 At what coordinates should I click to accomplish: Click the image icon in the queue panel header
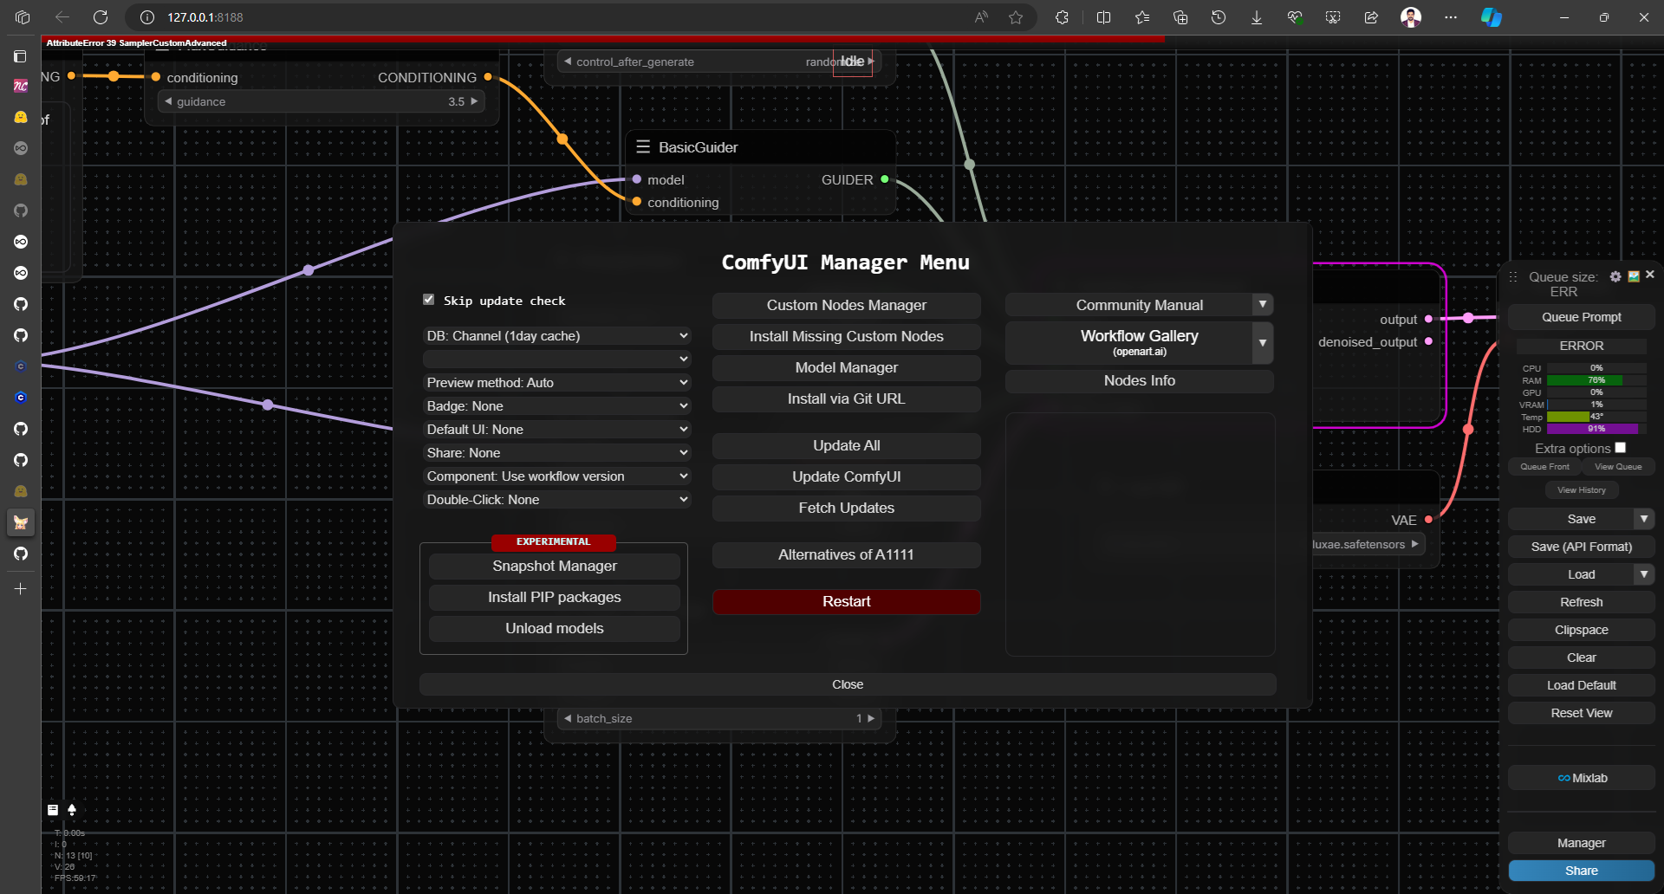pyautogui.click(x=1634, y=276)
